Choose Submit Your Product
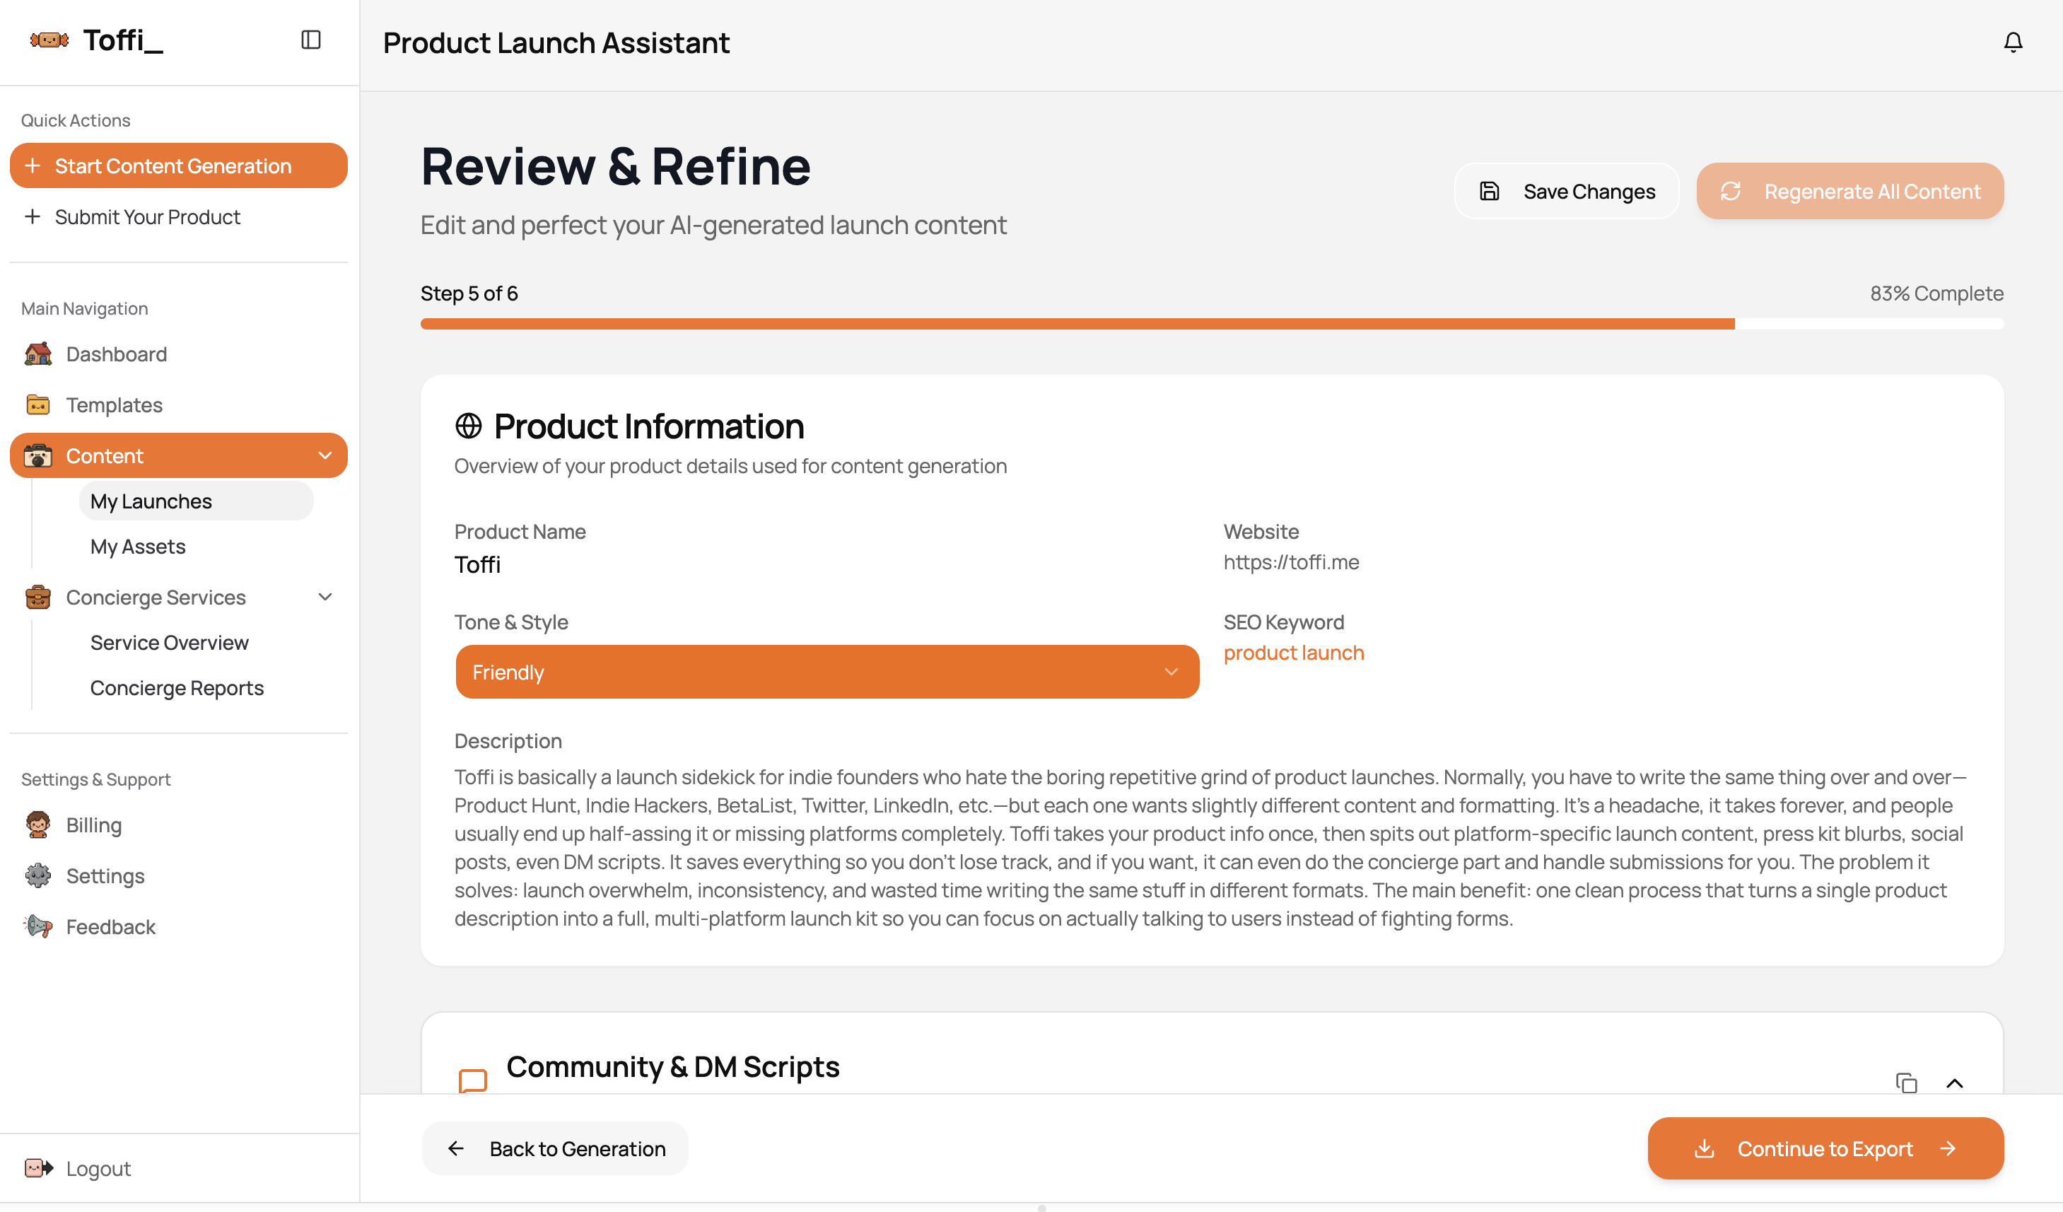2063x1212 pixels. pyautogui.click(x=178, y=216)
